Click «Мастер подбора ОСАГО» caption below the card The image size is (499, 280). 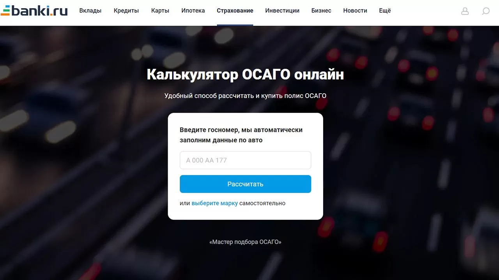(x=245, y=242)
